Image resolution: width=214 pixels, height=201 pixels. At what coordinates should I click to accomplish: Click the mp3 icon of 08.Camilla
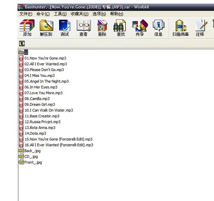click(21, 99)
